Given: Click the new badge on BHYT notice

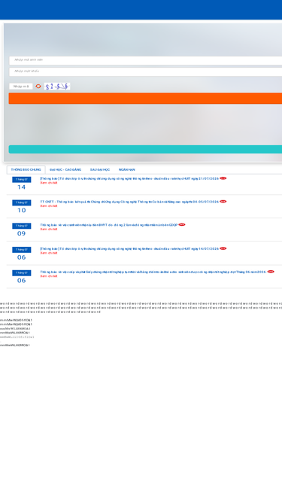Looking at the screenshot, I should point(182,225).
